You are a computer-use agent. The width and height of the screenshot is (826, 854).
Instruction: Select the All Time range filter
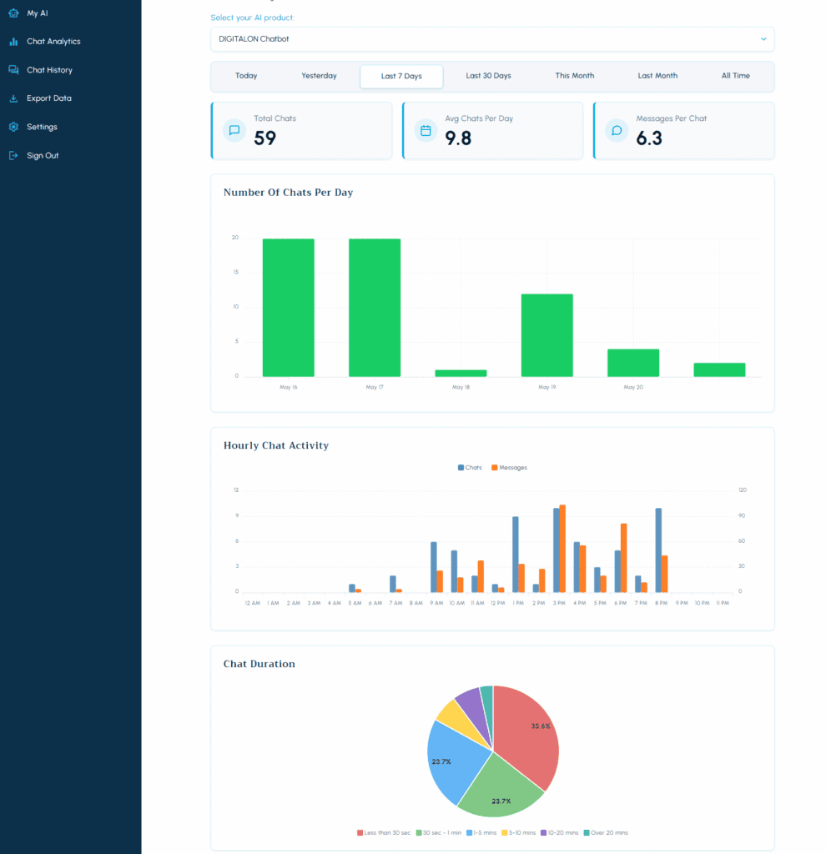click(735, 76)
